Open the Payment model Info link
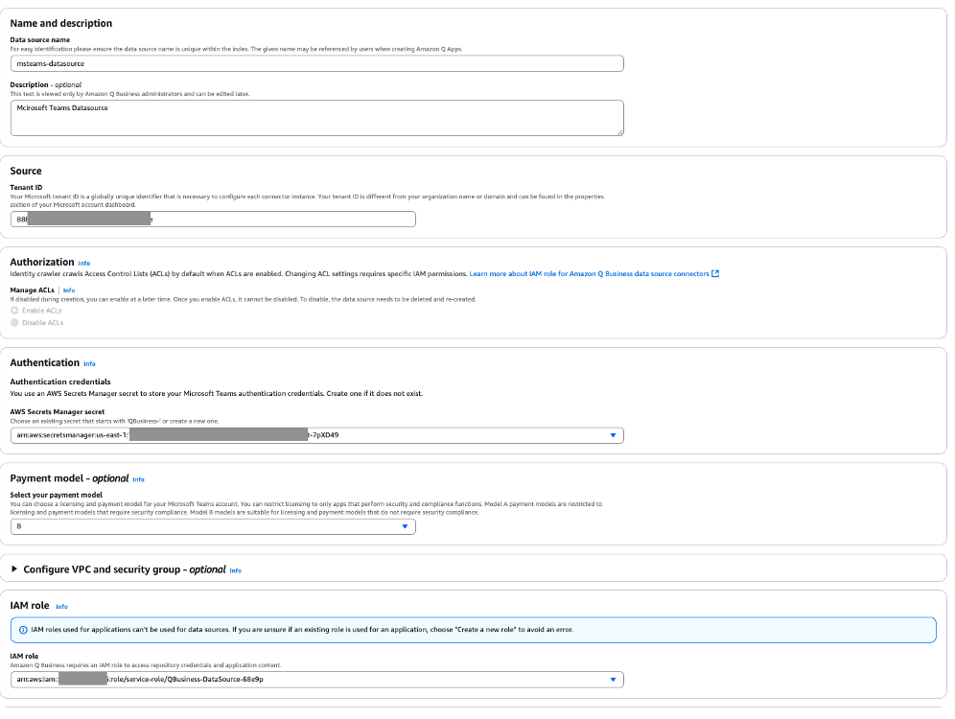955x719 pixels. click(x=138, y=479)
